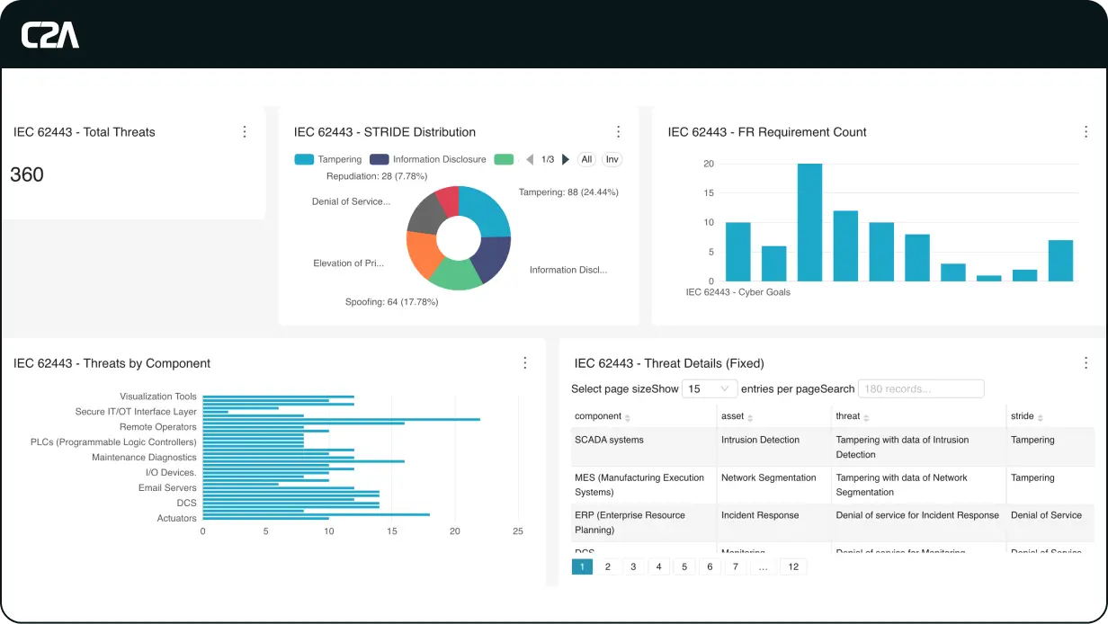Open the page size dropdown showing 15
The height and width of the screenshot is (624, 1108).
click(709, 389)
